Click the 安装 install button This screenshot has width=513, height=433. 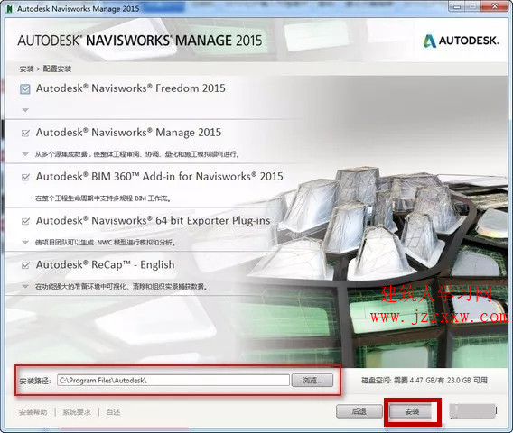(x=412, y=411)
